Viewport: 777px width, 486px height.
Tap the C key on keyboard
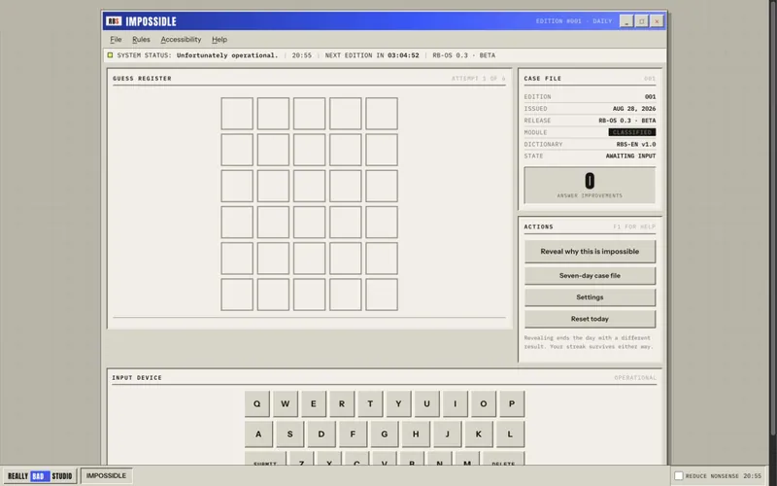[356, 459]
